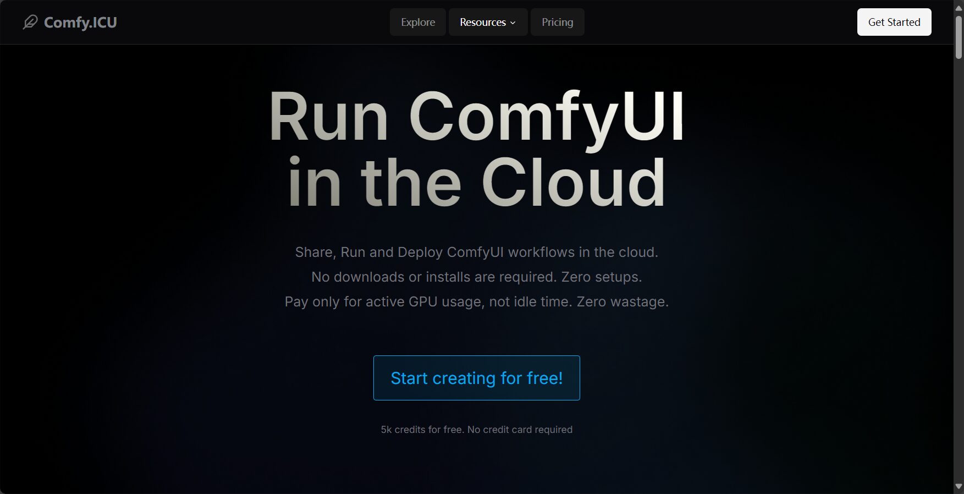
Task: Click Start creating for free! button
Action: [x=477, y=378]
